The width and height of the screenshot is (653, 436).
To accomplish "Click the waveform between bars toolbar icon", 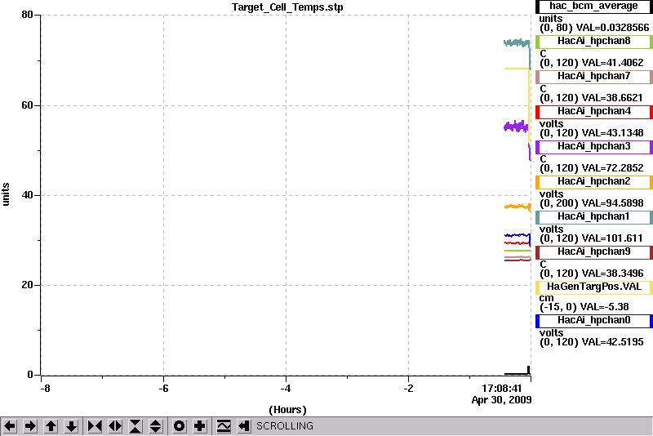I will pos(224,426).
